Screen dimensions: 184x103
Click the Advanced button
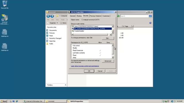(108, 61)
